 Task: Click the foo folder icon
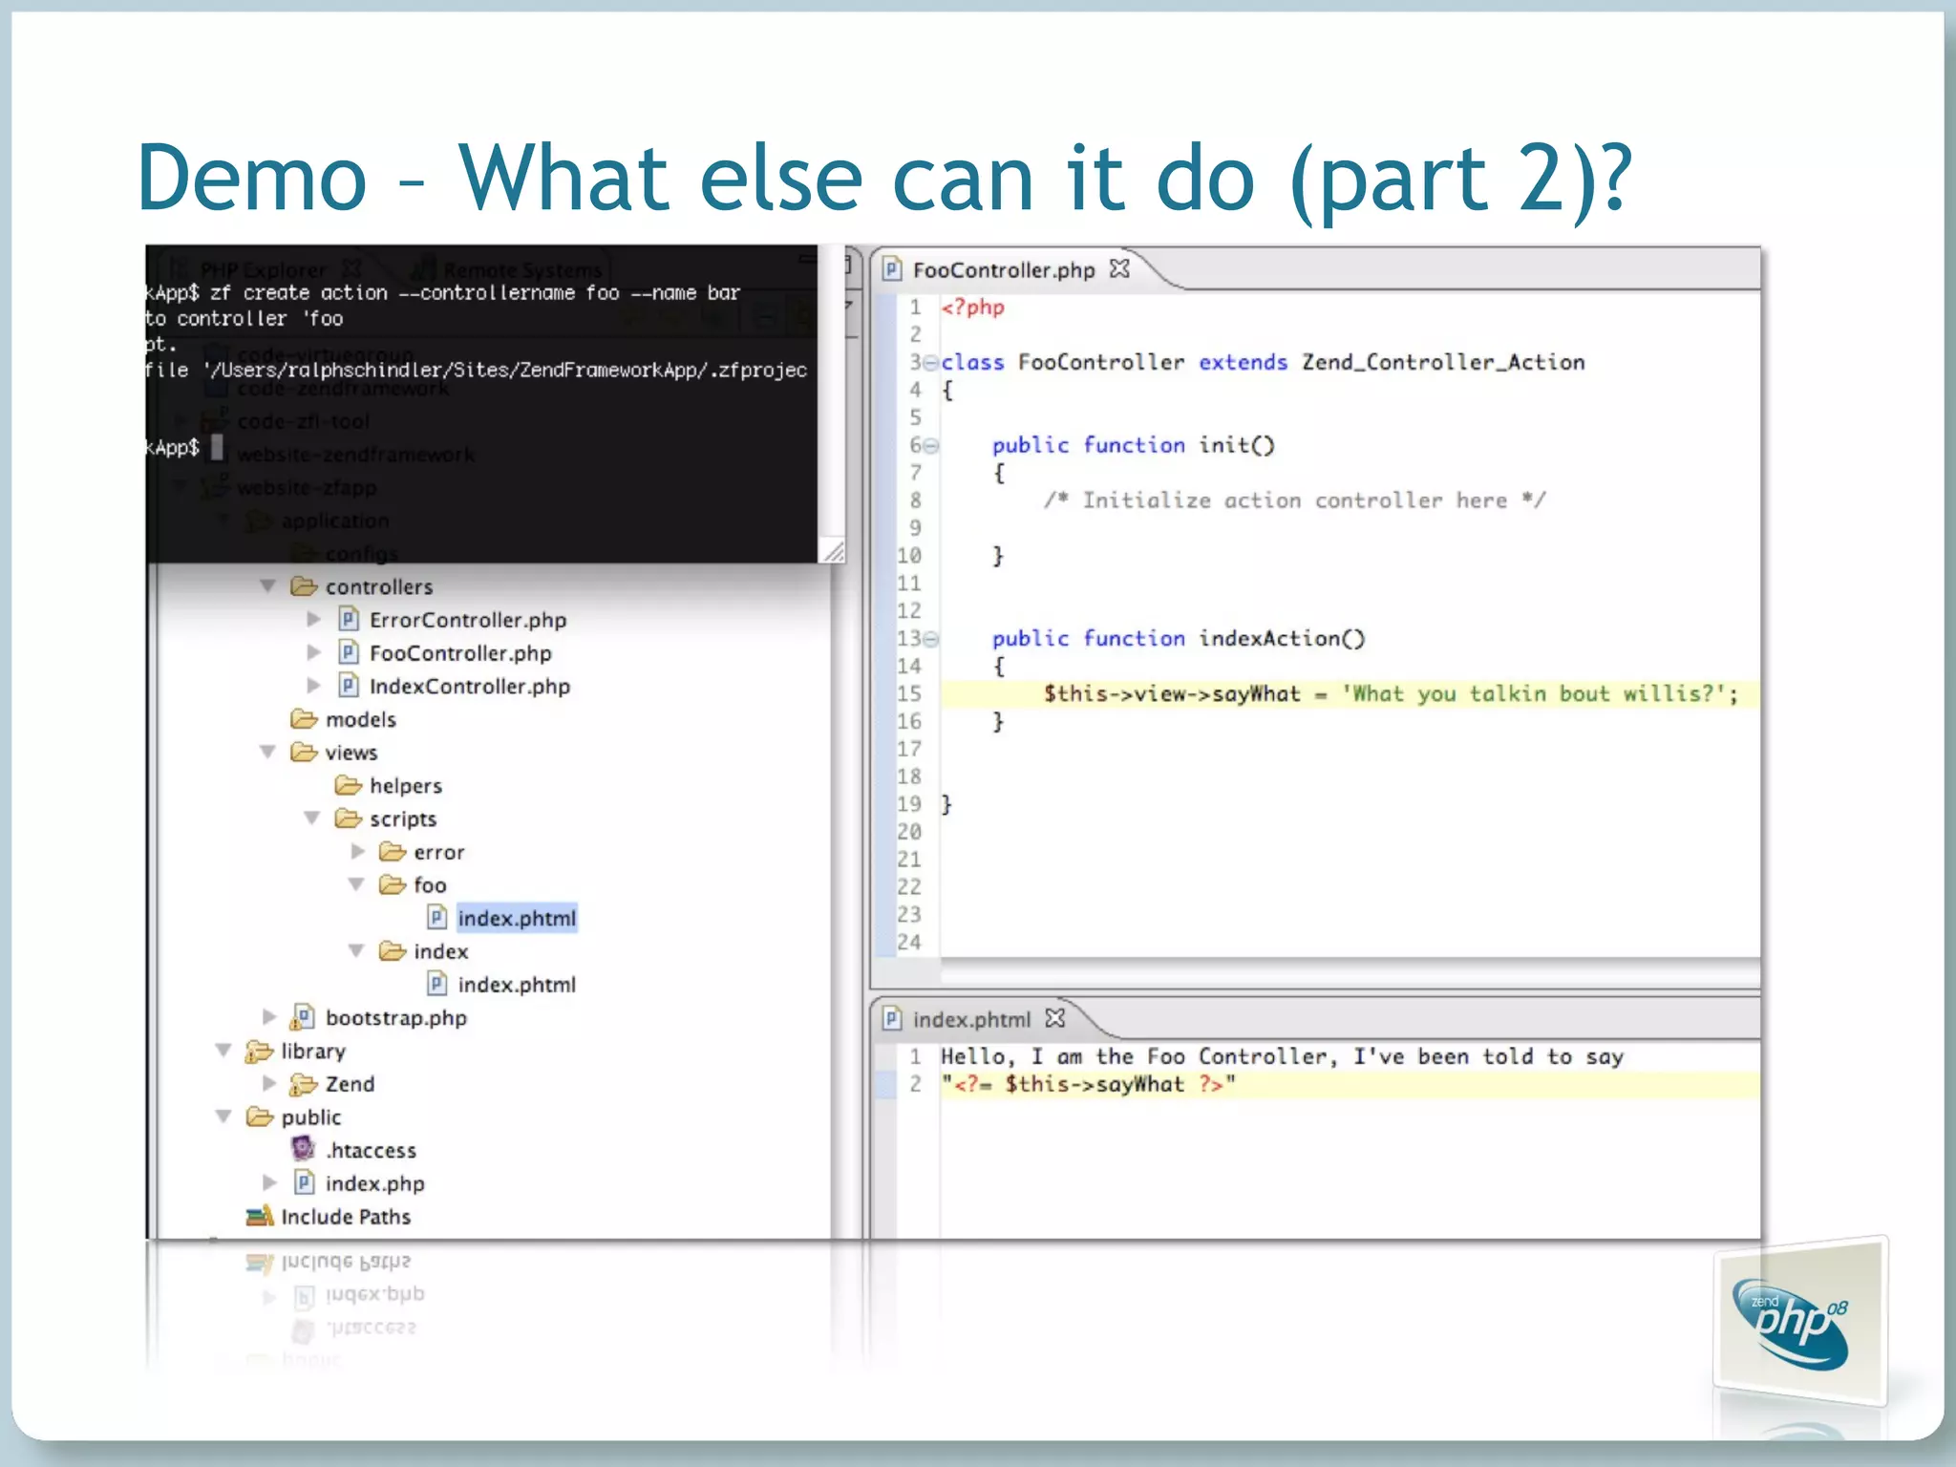coord(393,884)
